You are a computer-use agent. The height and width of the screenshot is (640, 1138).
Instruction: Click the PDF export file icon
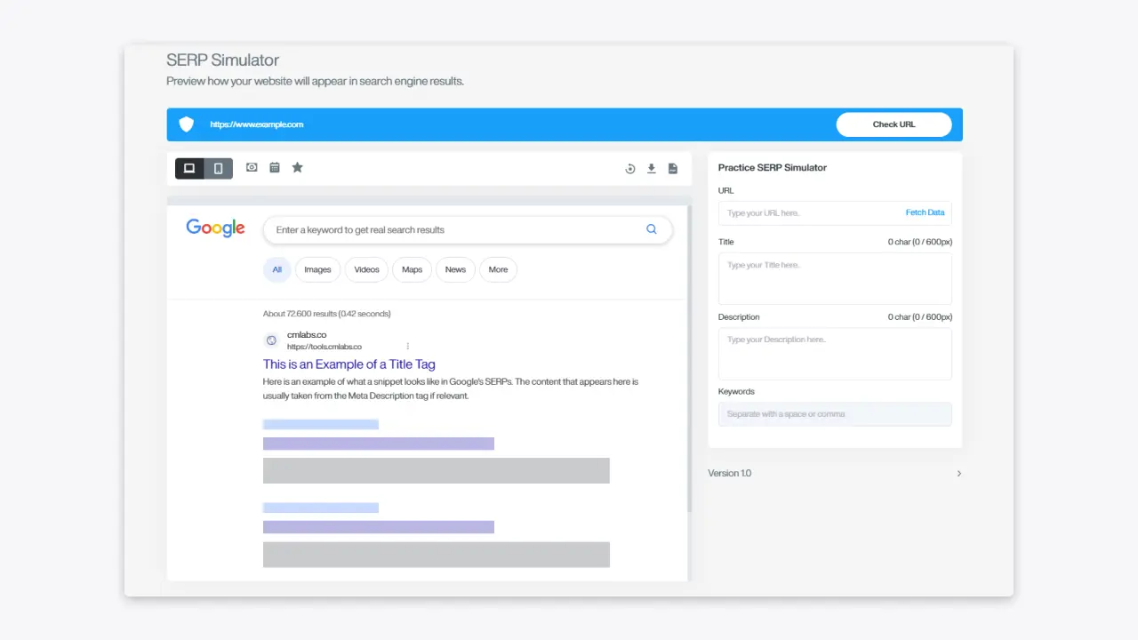pyautogui.click(x=673, y=169)
